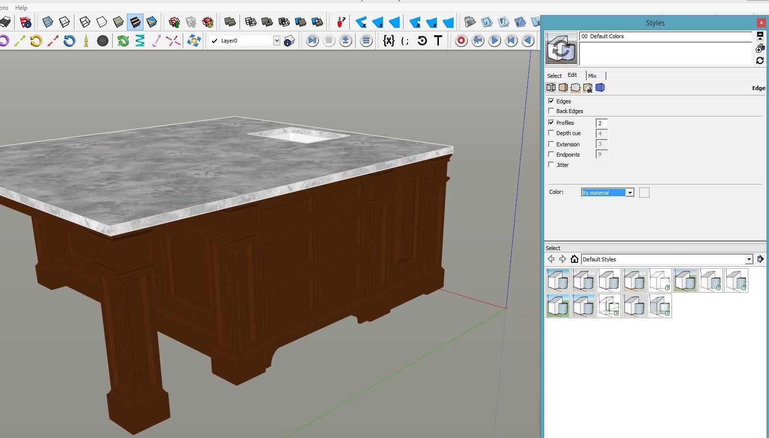Click the update style refresh arrows icon
This screenshot has height=438, width=769.
point(760,61)
